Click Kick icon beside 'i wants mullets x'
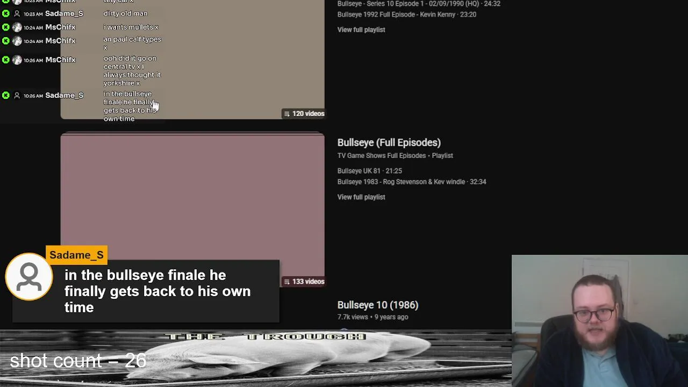 [x=6, y=27]
